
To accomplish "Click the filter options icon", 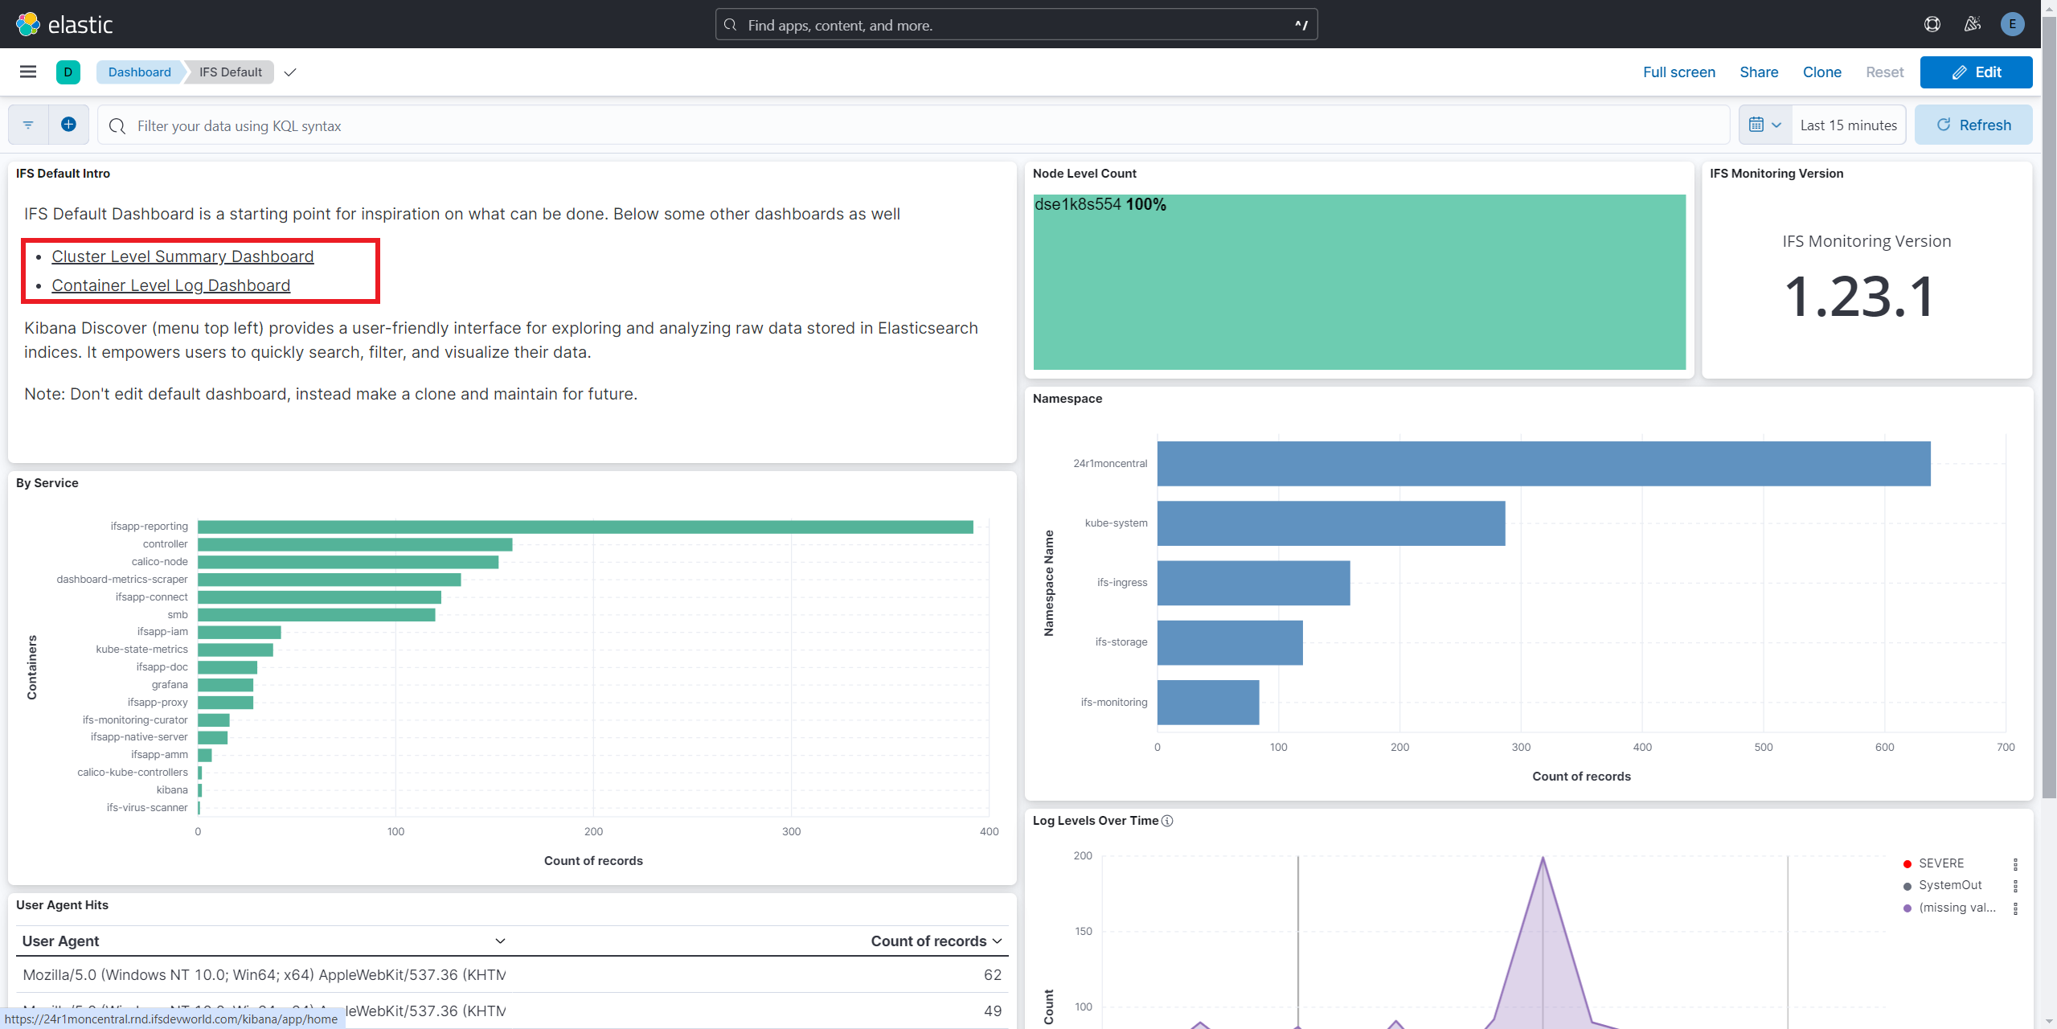I will 27,125.
